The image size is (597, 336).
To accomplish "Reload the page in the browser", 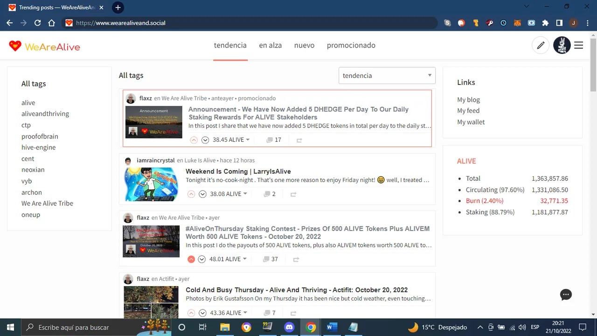I will (x=37, y=23).
